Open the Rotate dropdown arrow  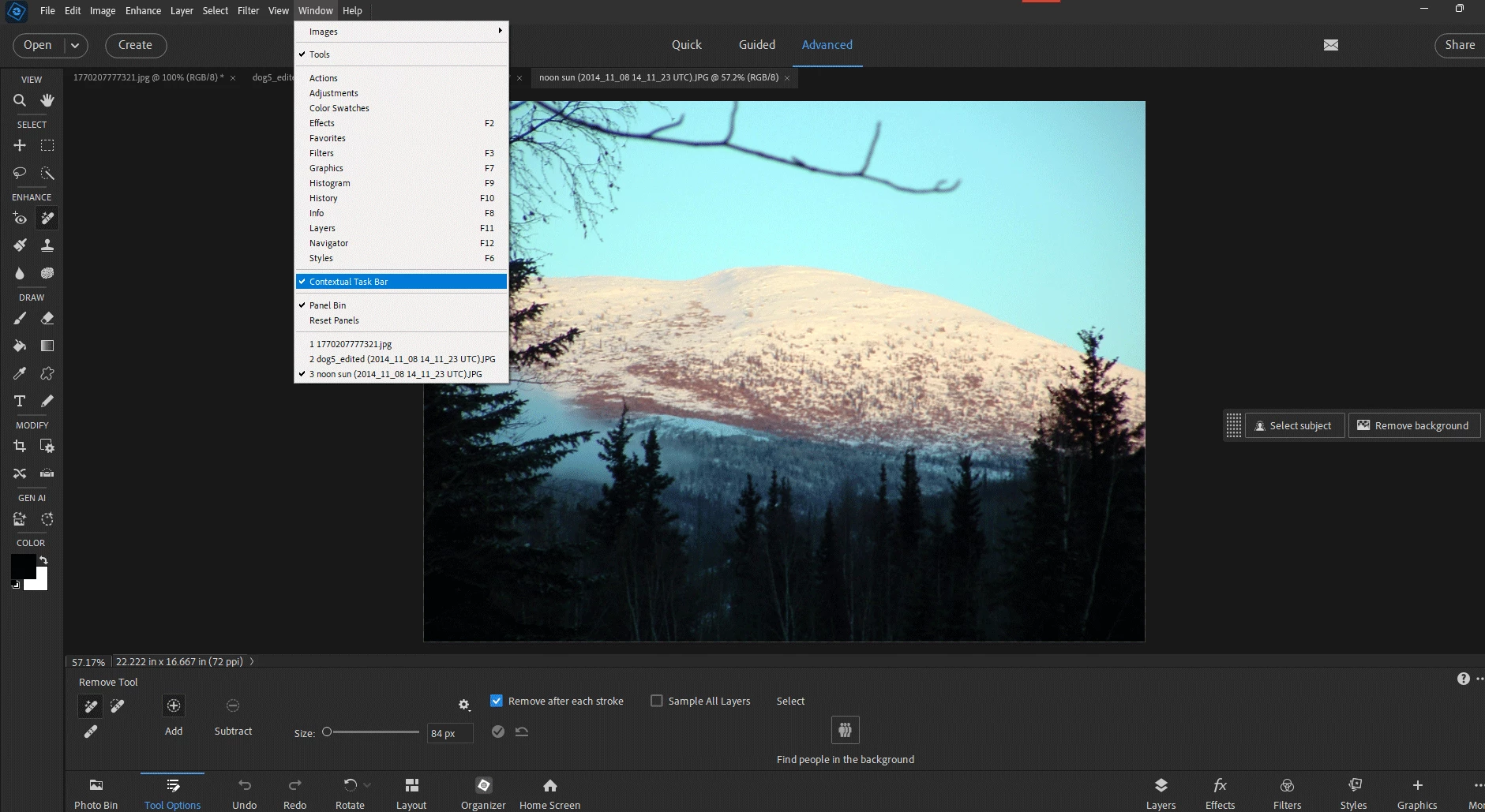(x=367, y=785)
